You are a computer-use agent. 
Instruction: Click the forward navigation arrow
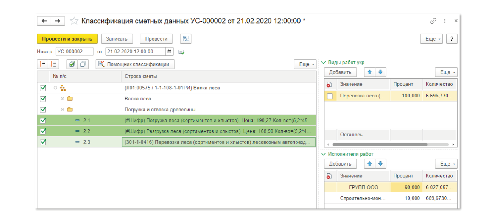pyautogui.click(x=58, y=21)
